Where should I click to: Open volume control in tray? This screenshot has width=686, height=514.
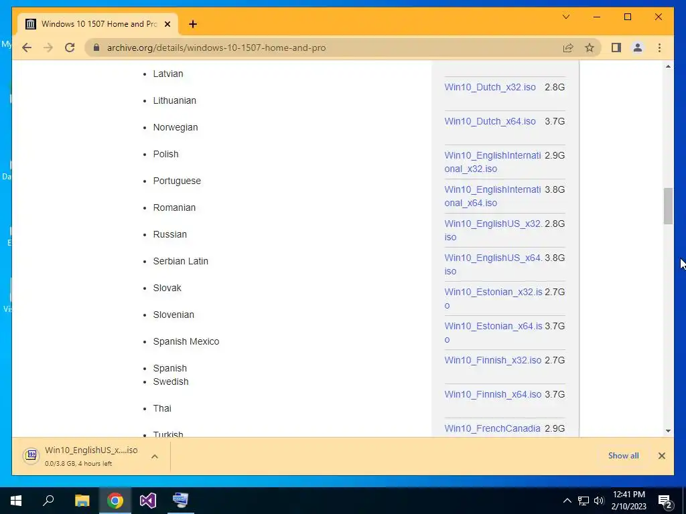coord(599,501)
